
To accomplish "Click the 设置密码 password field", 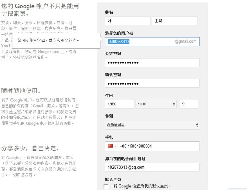I will 152,62.
